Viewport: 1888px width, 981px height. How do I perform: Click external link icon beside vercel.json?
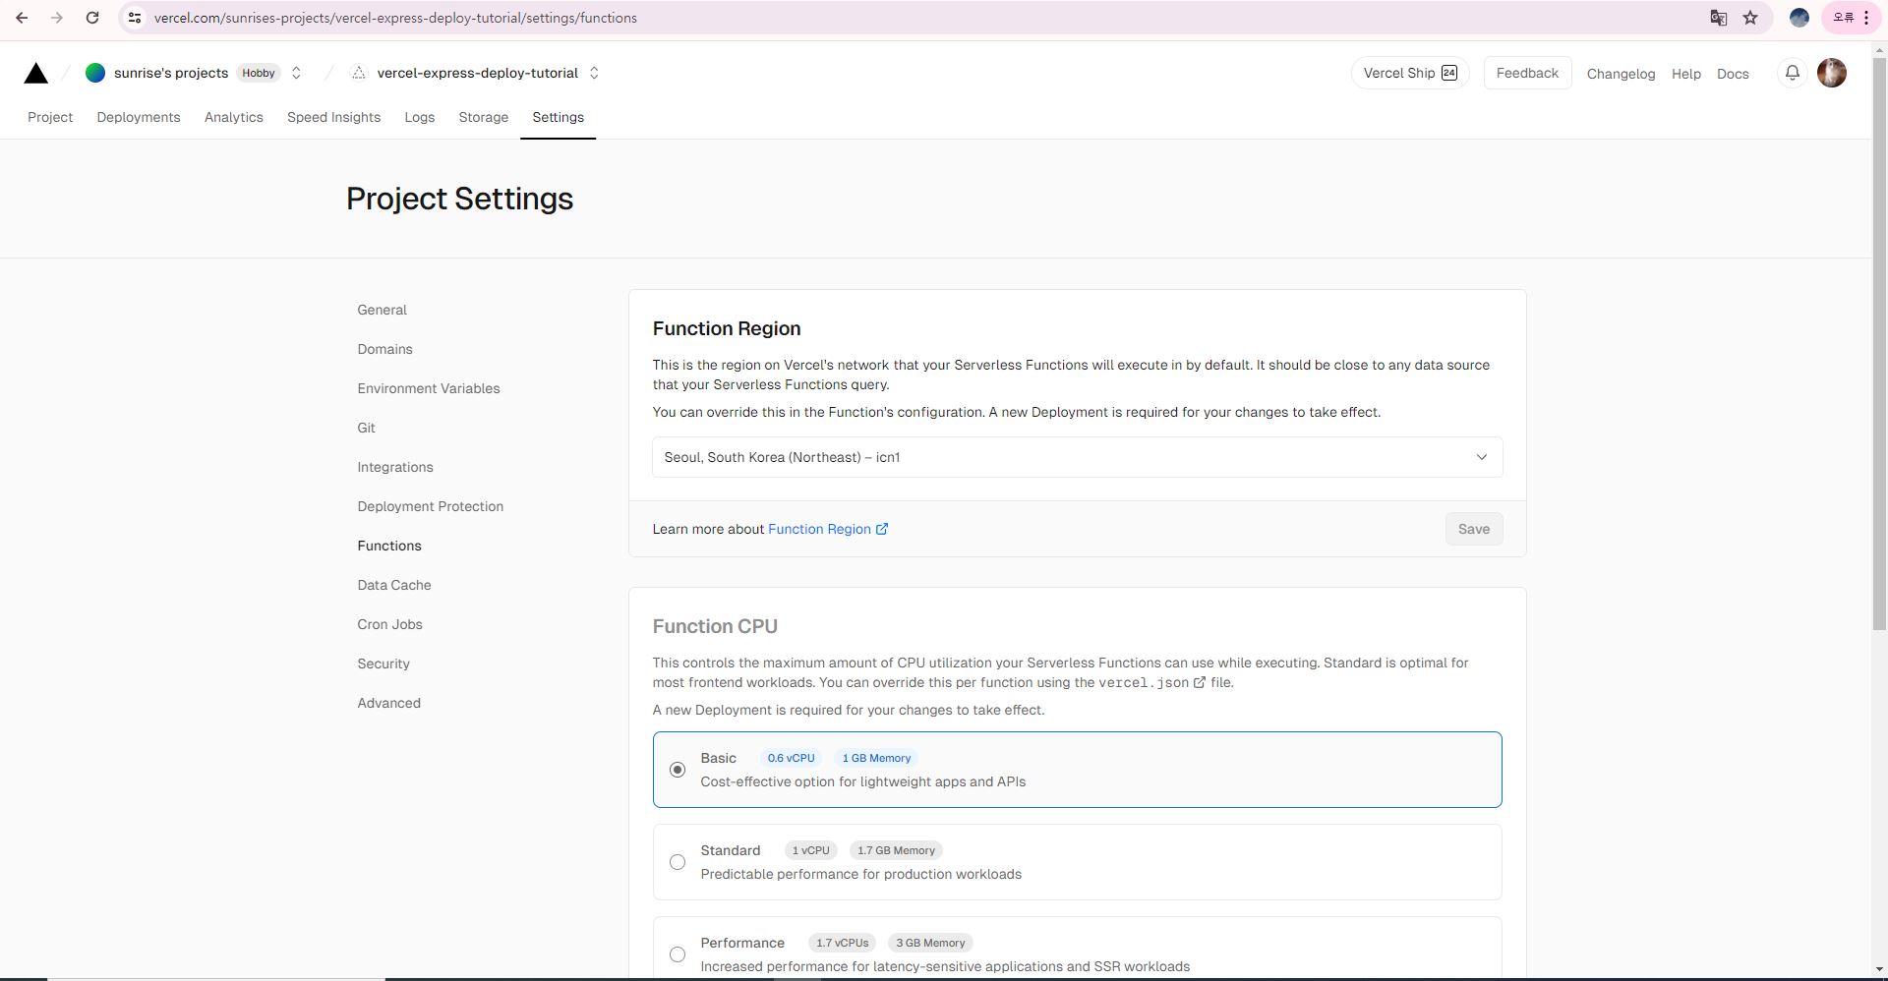click(x=1200, y=682)
